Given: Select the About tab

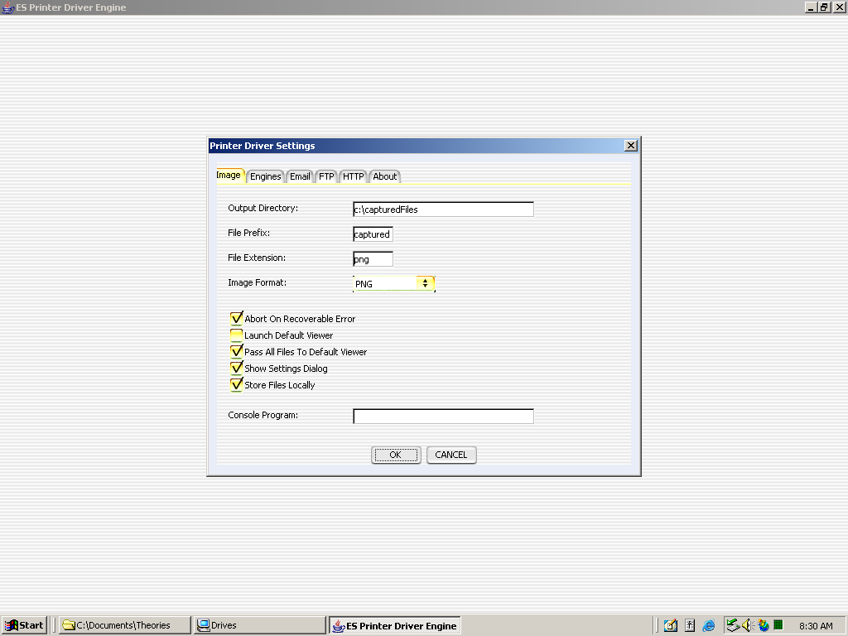Looking at the screenshot, I should [384, 176].
